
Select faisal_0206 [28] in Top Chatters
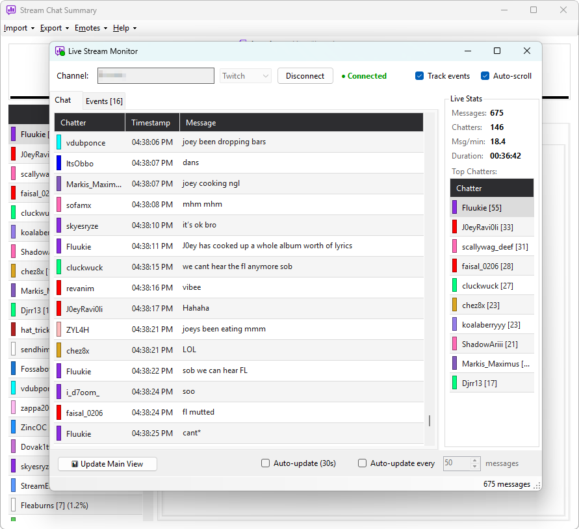click(492, 266)
